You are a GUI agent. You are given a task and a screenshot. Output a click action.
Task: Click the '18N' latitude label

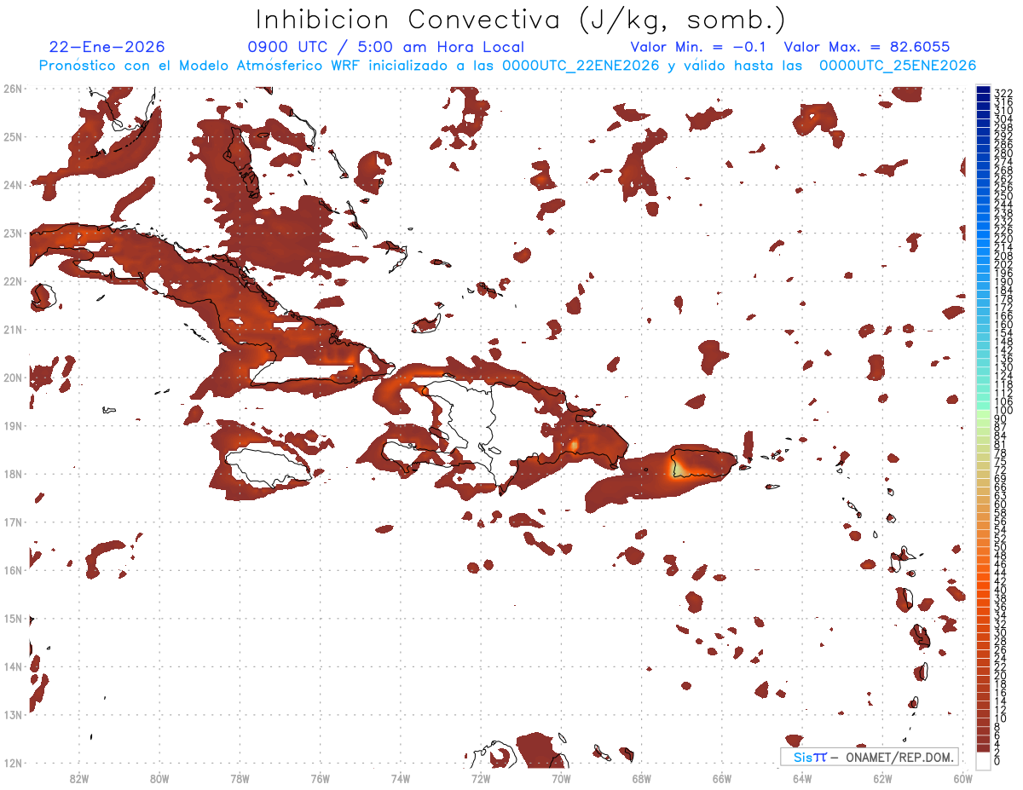point(13,473)
